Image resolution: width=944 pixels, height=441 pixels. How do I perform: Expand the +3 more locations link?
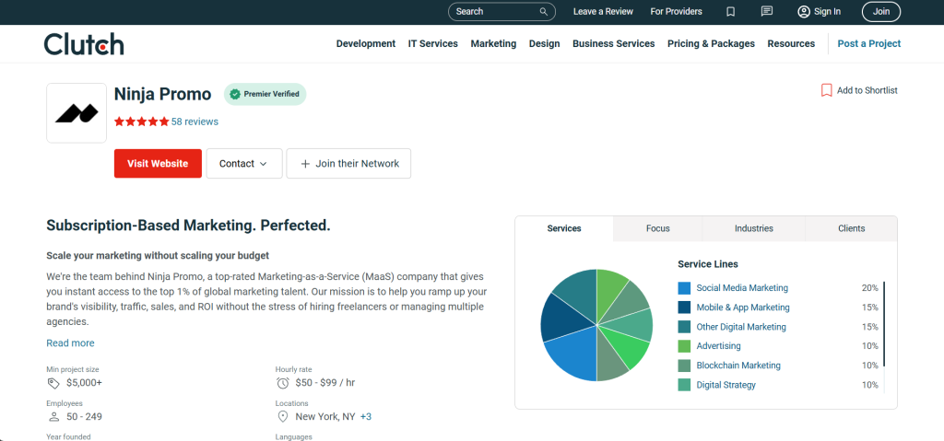pos(365,417)
